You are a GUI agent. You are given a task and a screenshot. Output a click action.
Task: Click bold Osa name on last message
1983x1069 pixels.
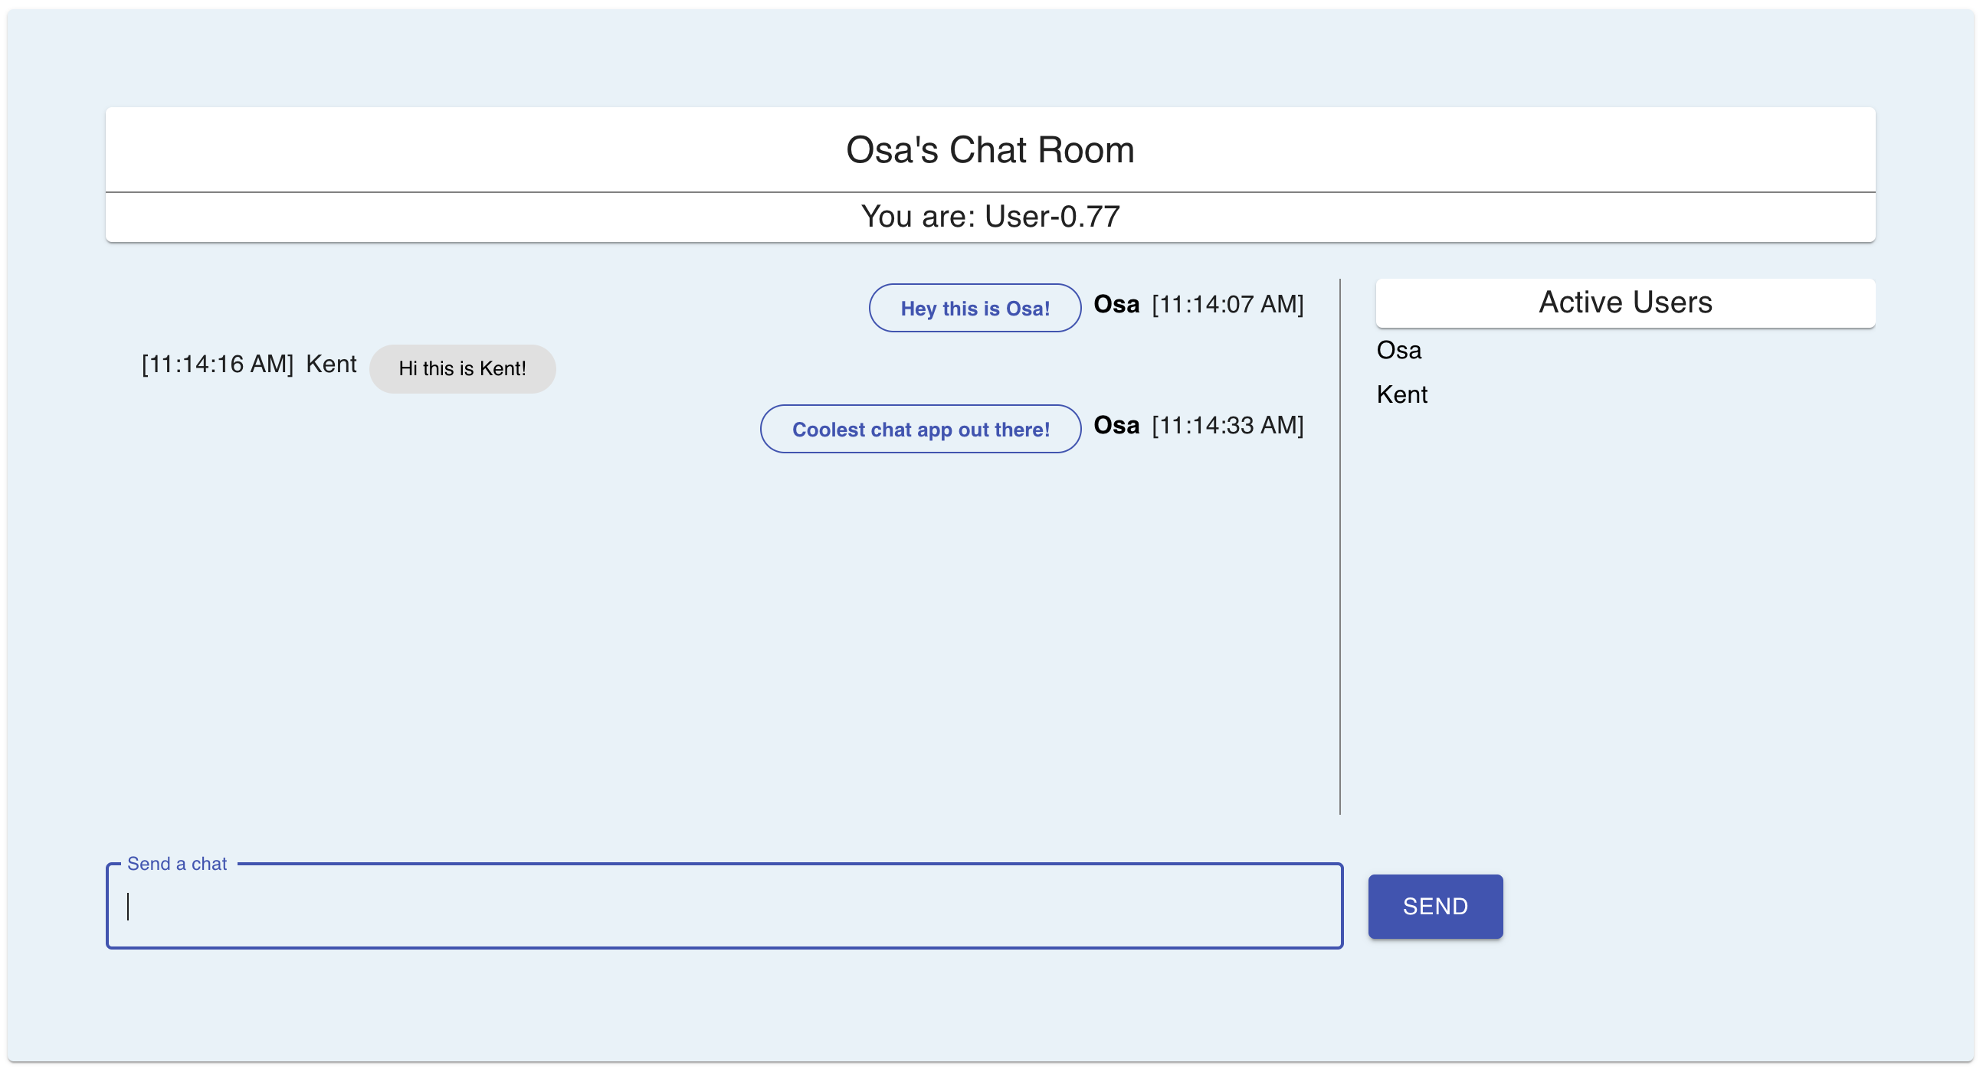tap(1116, 425)
